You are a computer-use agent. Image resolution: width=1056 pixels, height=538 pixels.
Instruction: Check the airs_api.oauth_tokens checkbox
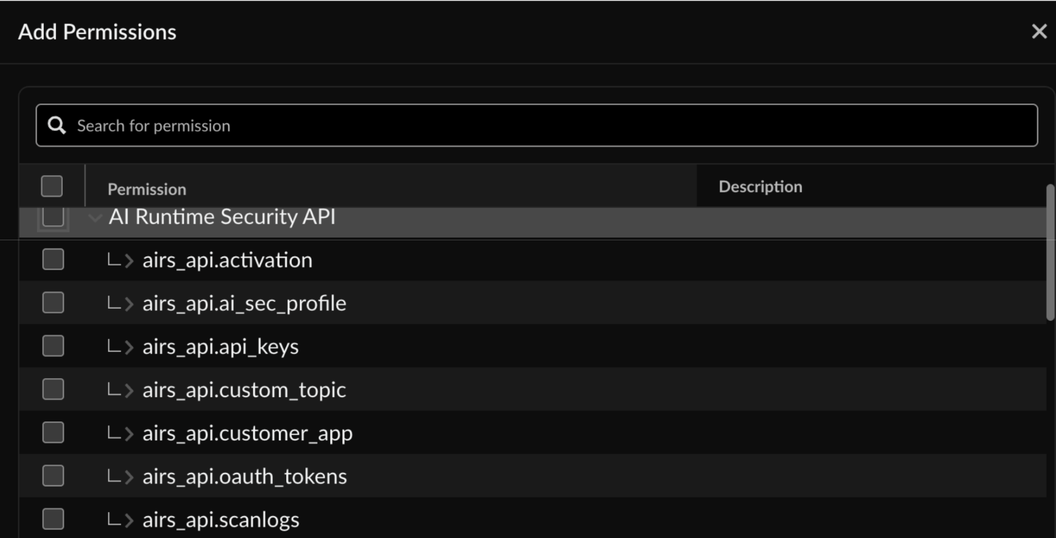pyautogui.click(x=52, y=475)
